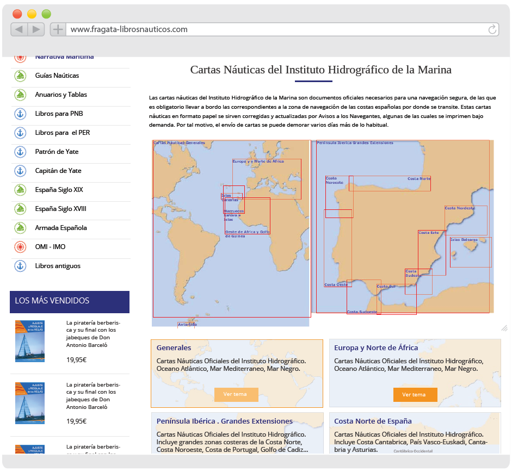Click Ver tema in the Europa y Norte de África card

(x=415, y=395)
